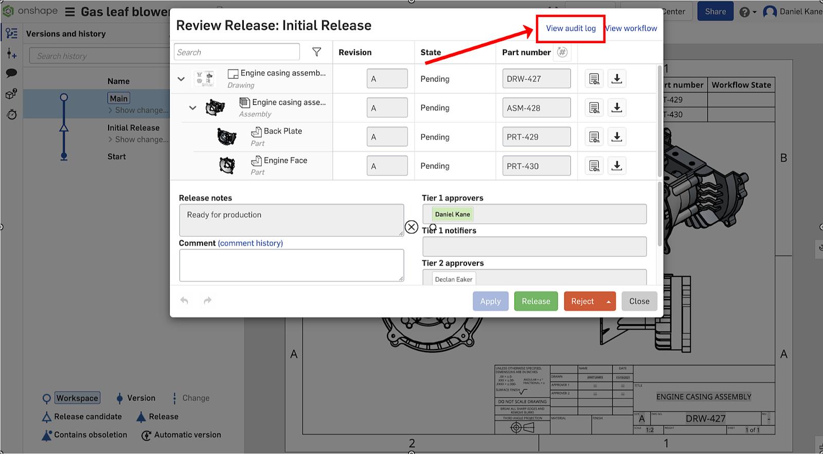Open the comment history link

251,243
